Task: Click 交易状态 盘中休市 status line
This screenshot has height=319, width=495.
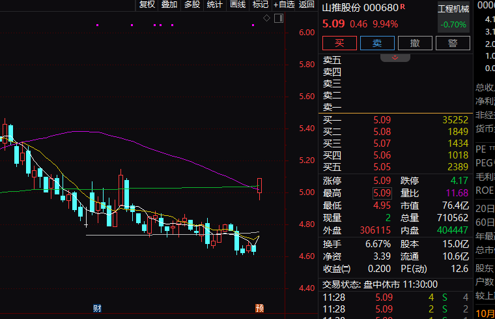Action: (380, 284)
